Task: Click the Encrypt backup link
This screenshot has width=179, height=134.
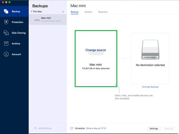Action: (150, 87)
